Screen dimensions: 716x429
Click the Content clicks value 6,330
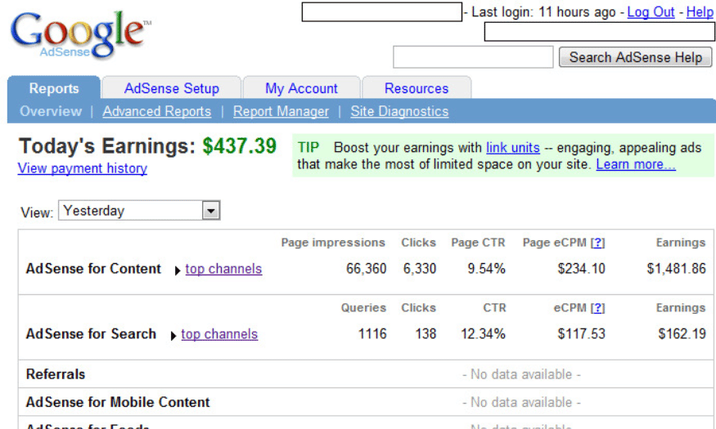coord(420,269)
